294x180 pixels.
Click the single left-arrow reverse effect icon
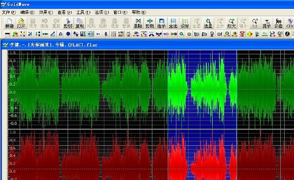click(x=98, y=34)
